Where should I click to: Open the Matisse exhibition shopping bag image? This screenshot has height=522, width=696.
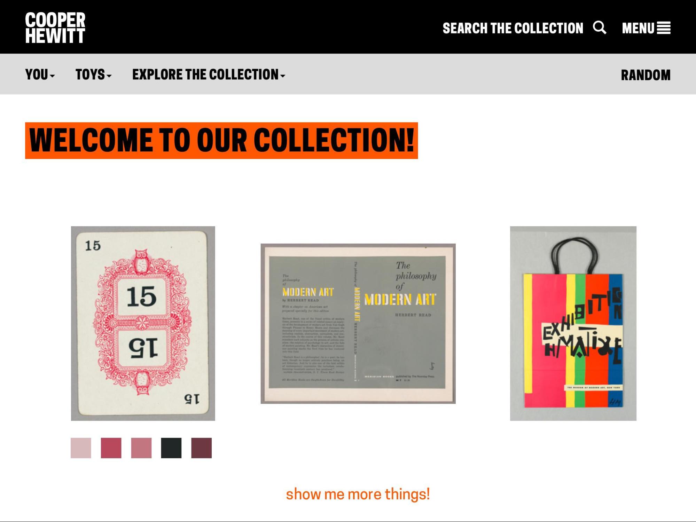573,323
